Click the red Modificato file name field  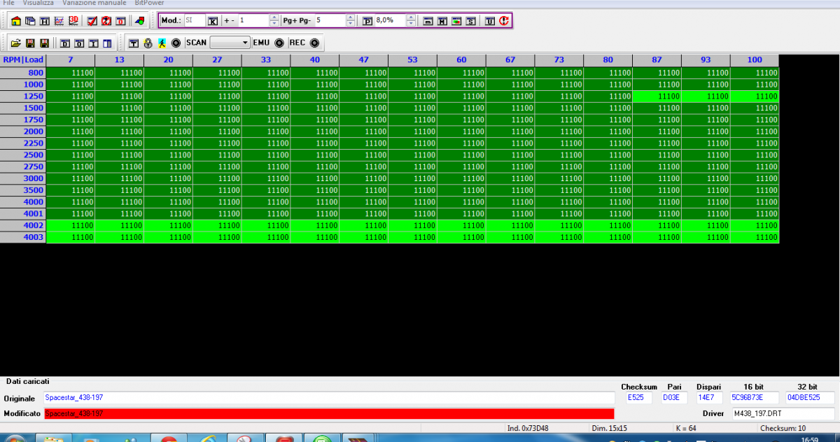[x=329, y=414]
